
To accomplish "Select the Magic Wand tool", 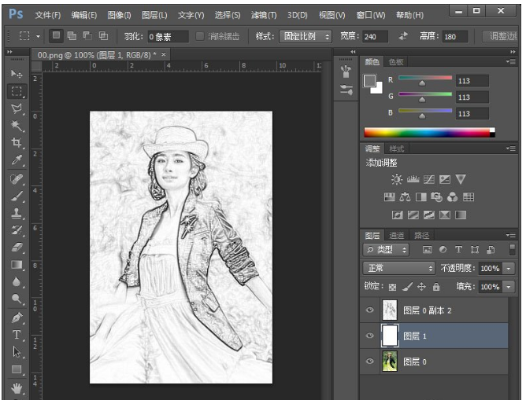I will [x=17, y=126].
